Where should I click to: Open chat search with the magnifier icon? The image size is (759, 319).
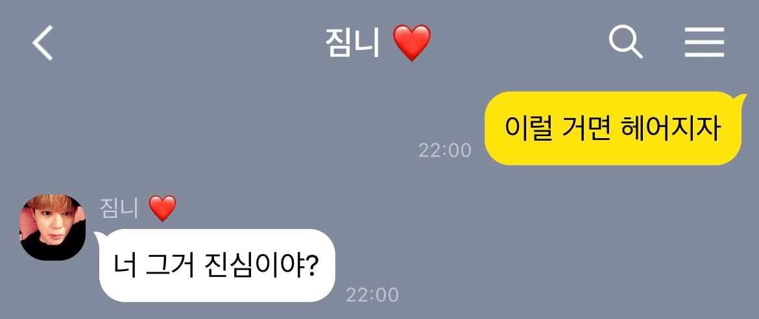(625, 42)
